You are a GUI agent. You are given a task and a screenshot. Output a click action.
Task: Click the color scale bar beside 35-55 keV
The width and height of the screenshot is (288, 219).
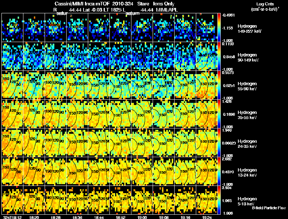(219, 114)
